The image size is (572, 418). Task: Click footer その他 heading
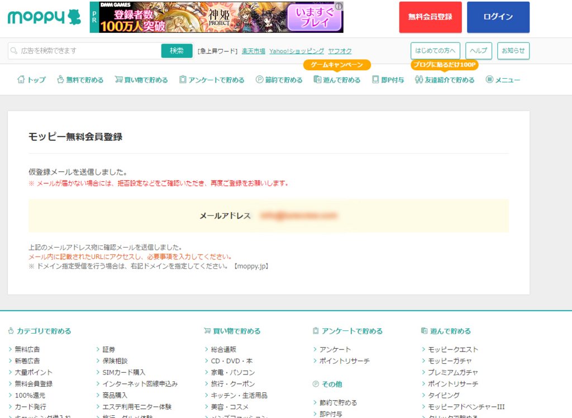pos(327,384)
